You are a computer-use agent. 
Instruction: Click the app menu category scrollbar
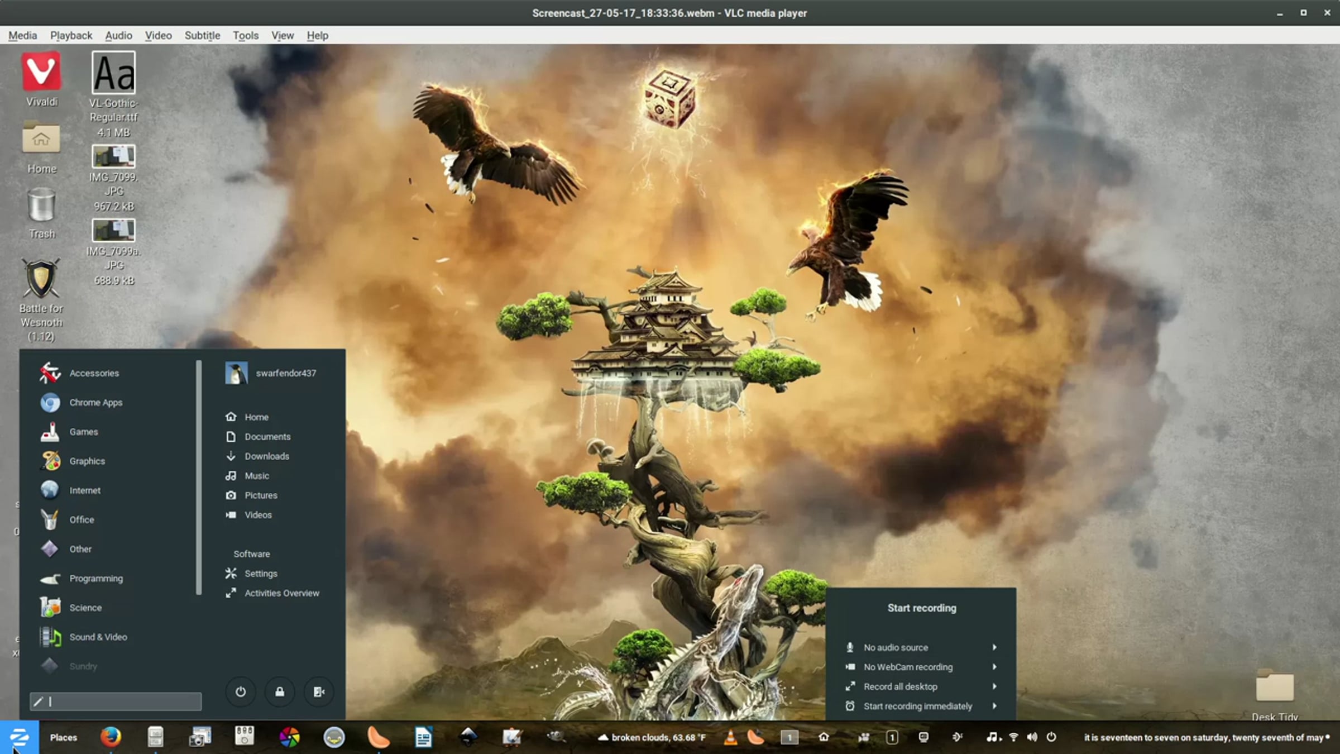click(198, 478)
